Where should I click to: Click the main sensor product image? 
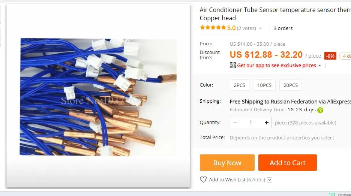point(98,97)
